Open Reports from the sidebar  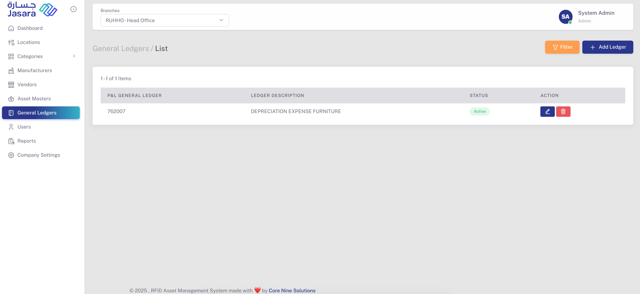click(x=26, y=141)
